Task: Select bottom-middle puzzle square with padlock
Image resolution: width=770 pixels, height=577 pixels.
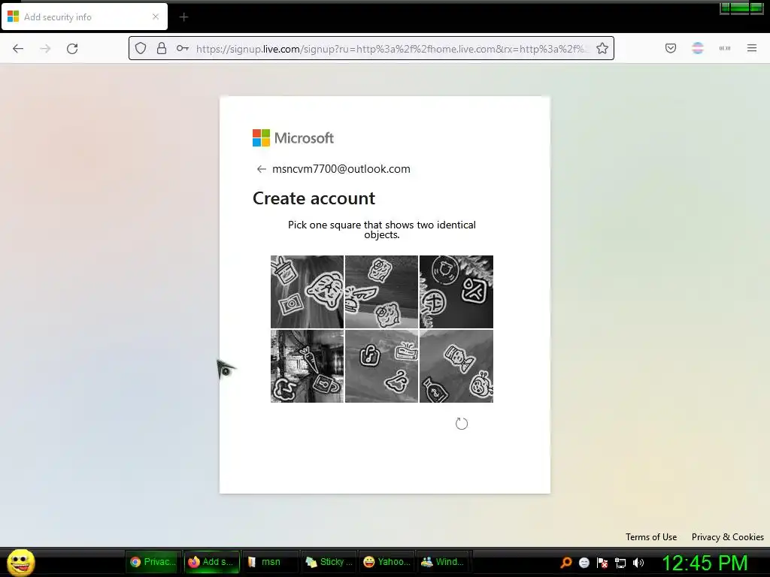Action: click(x=381, y=366)
